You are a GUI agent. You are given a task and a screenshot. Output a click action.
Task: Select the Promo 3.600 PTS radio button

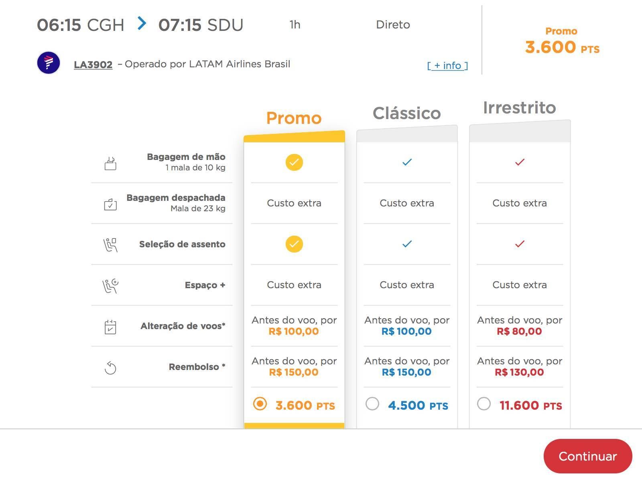coord(260,404)
